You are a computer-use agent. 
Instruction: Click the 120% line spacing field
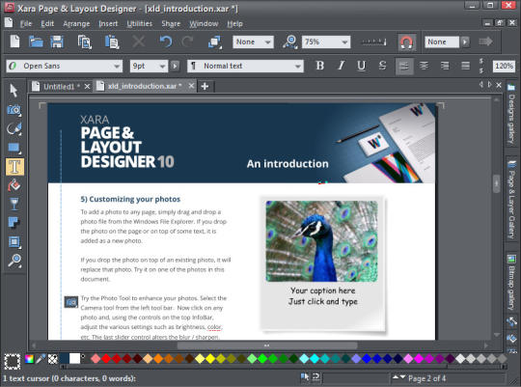(x=504, y=66)
